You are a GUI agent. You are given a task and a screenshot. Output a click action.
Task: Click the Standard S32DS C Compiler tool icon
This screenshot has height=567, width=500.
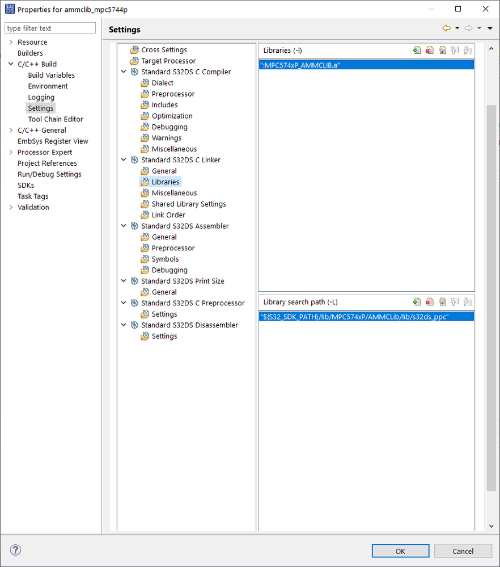(x=134, y=72)
